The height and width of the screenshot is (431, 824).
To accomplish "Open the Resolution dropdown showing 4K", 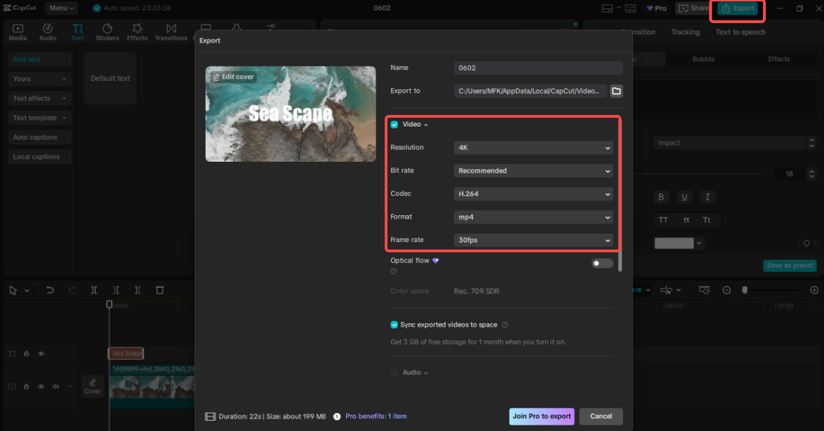I will (x=533, y=147).
